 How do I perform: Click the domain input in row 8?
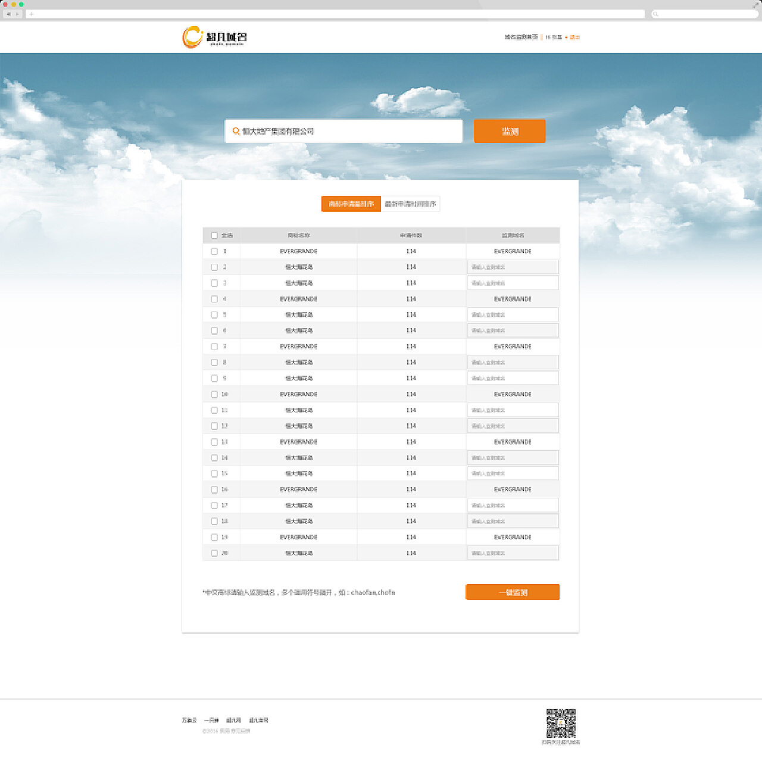513,362
